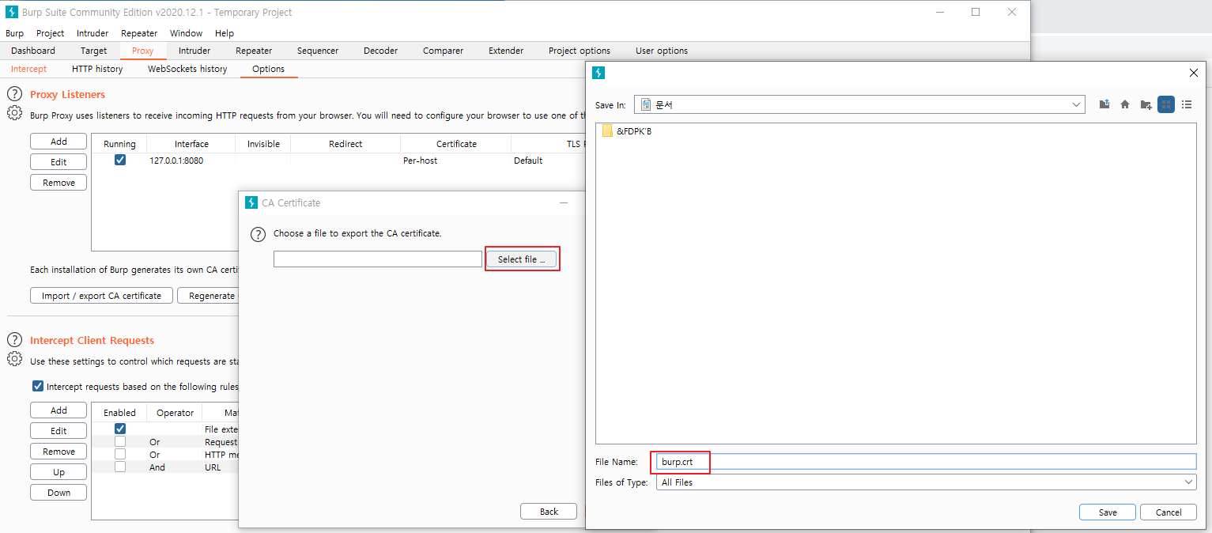The image size is (1212, 533).
Task: Click Import / export CA certificate button
Action: pyautogui.click(x=101, y=296)
